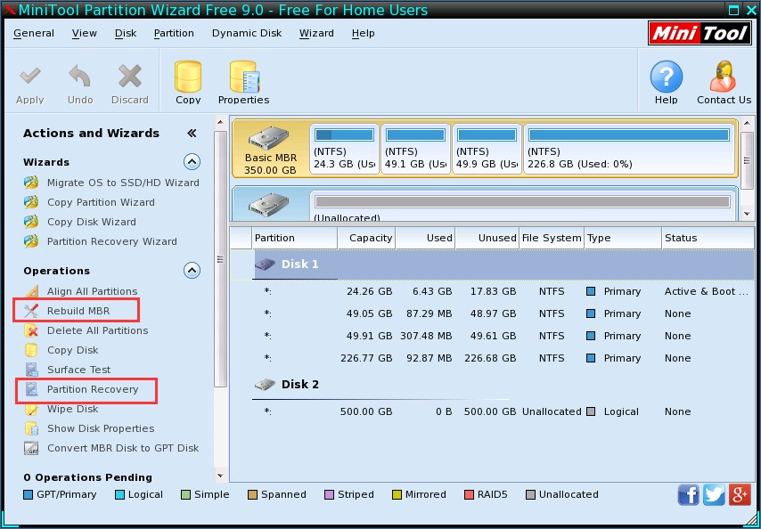The height and width of the screenshot is (529, 761).
Task: Click the Copy Disk Wizard icon
Action: pos(31,222)
